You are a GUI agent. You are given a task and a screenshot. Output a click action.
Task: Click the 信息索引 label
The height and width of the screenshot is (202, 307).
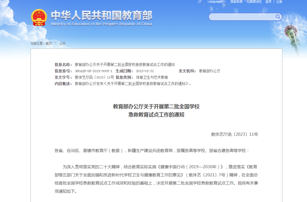[x=63, y=71]
